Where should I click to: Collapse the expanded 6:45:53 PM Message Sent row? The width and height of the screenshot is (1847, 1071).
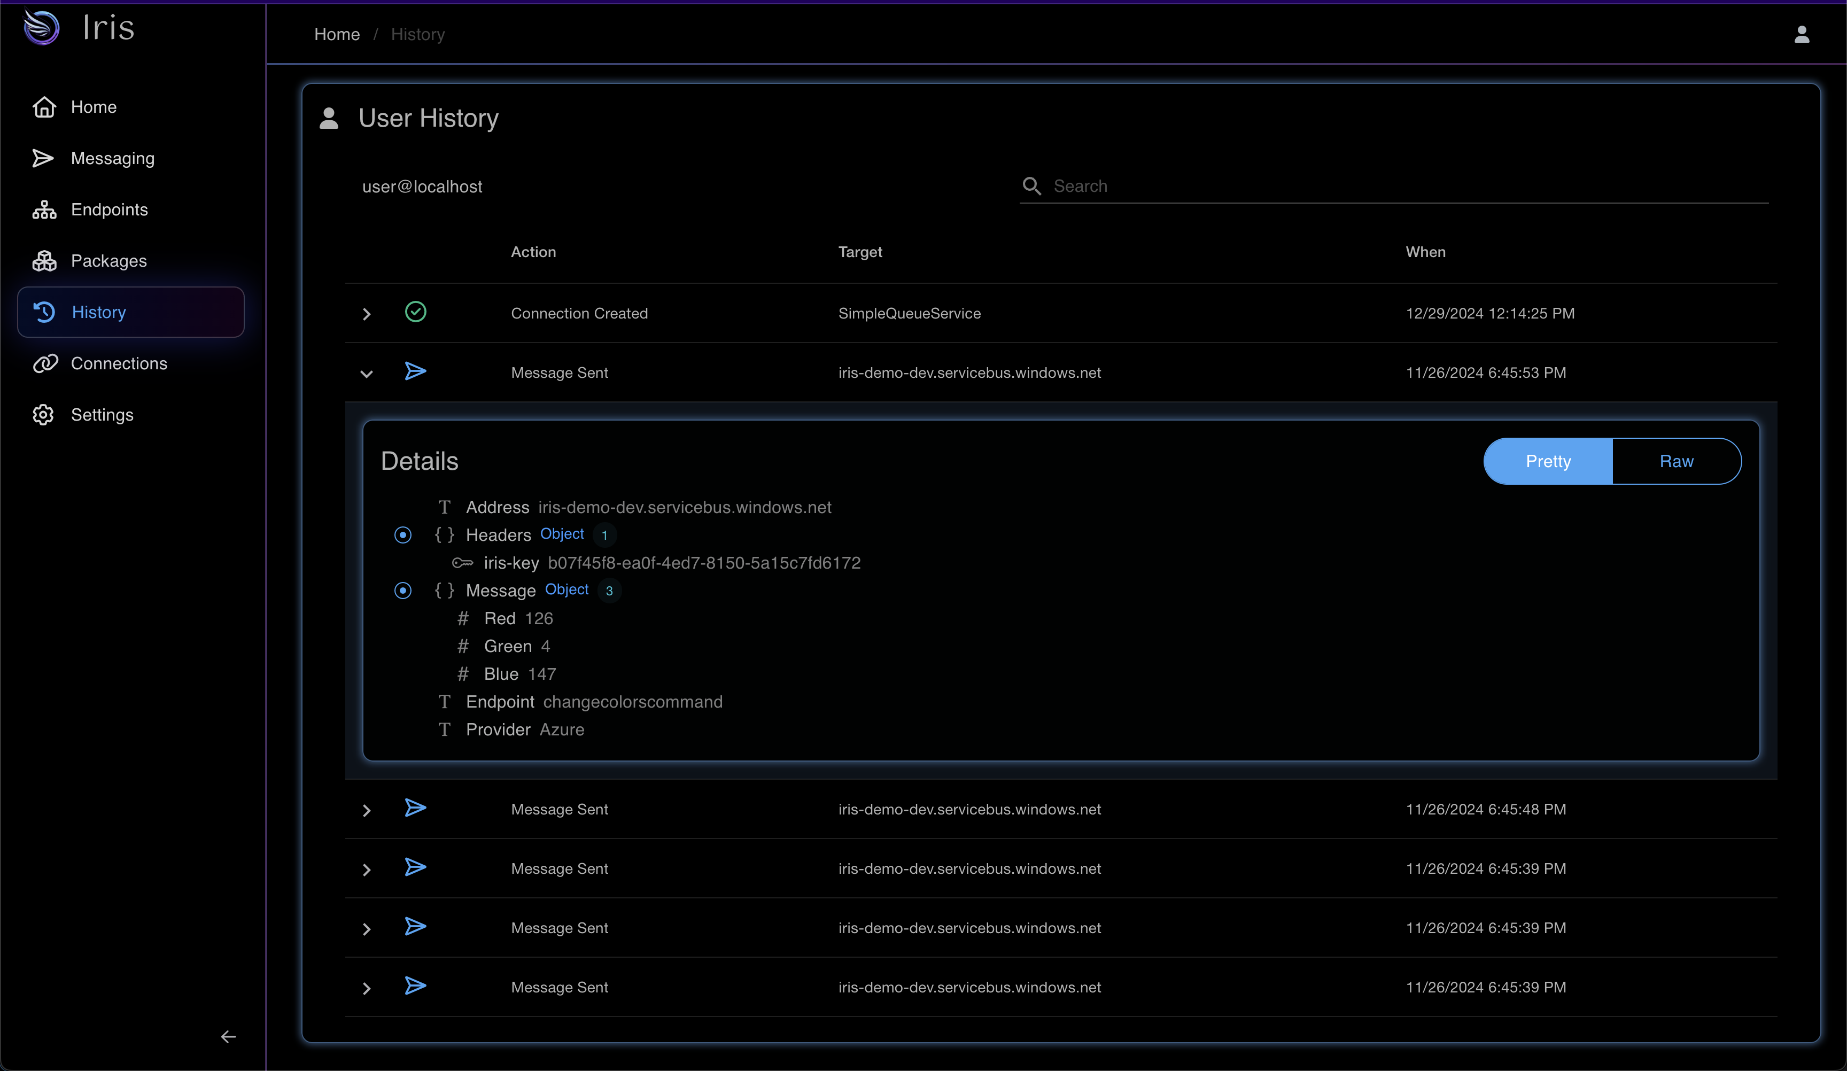point(367,374)
